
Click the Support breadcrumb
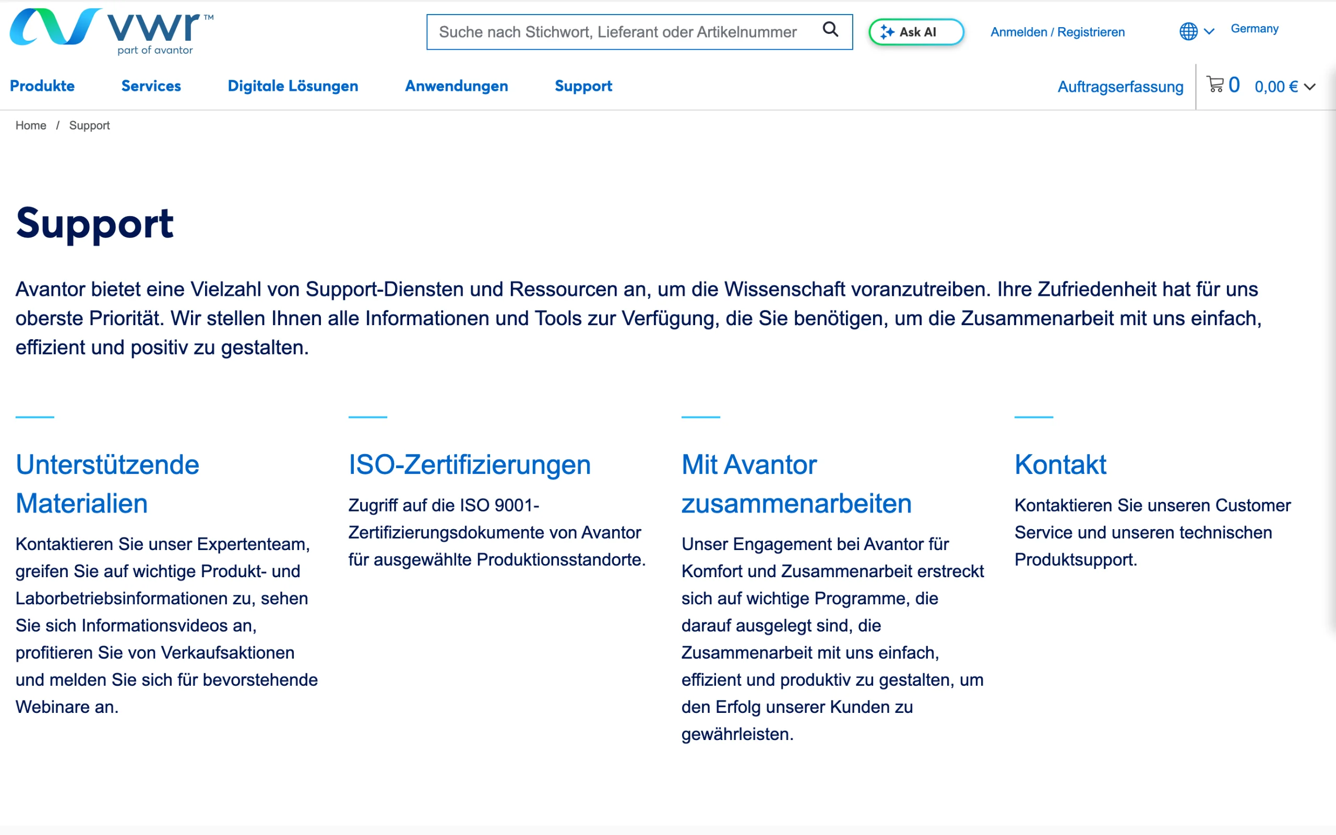tap(89, 125)
